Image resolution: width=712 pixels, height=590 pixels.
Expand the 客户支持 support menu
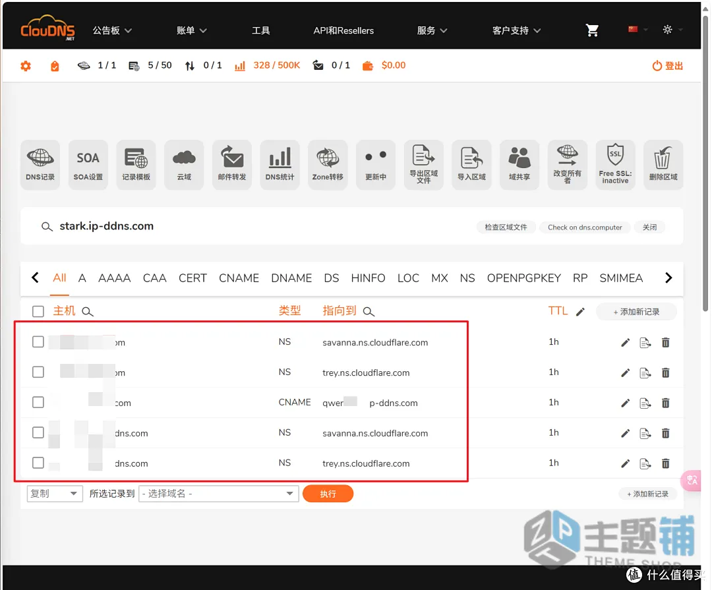(x=516, y=30)
